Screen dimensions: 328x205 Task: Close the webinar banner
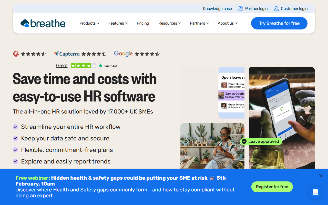(x=321, y=176)
